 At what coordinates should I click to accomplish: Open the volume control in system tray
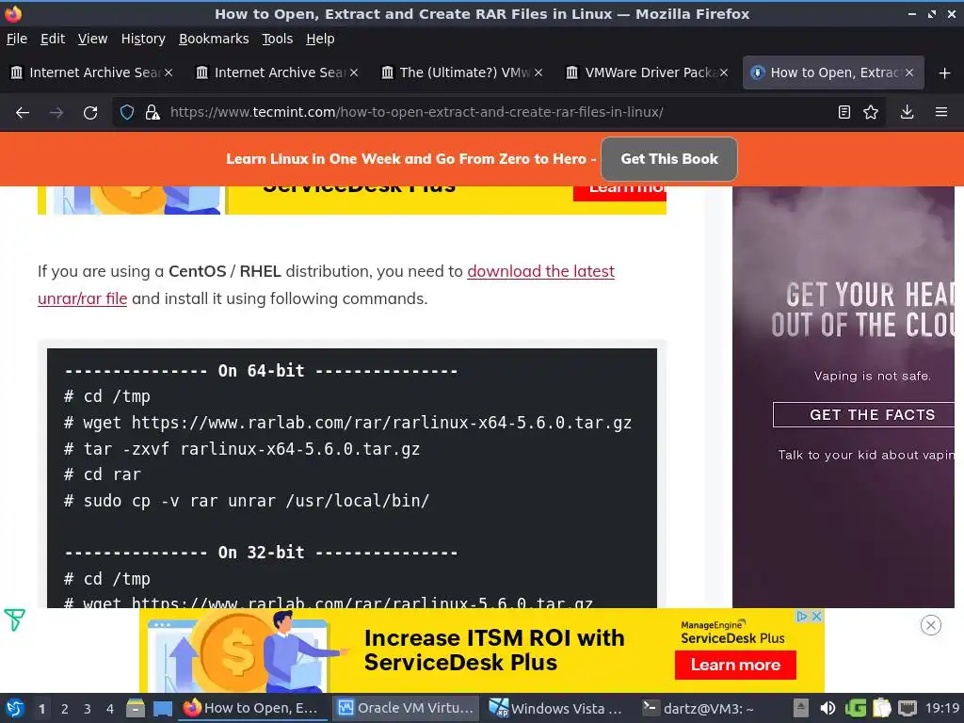tap(828, 708)
